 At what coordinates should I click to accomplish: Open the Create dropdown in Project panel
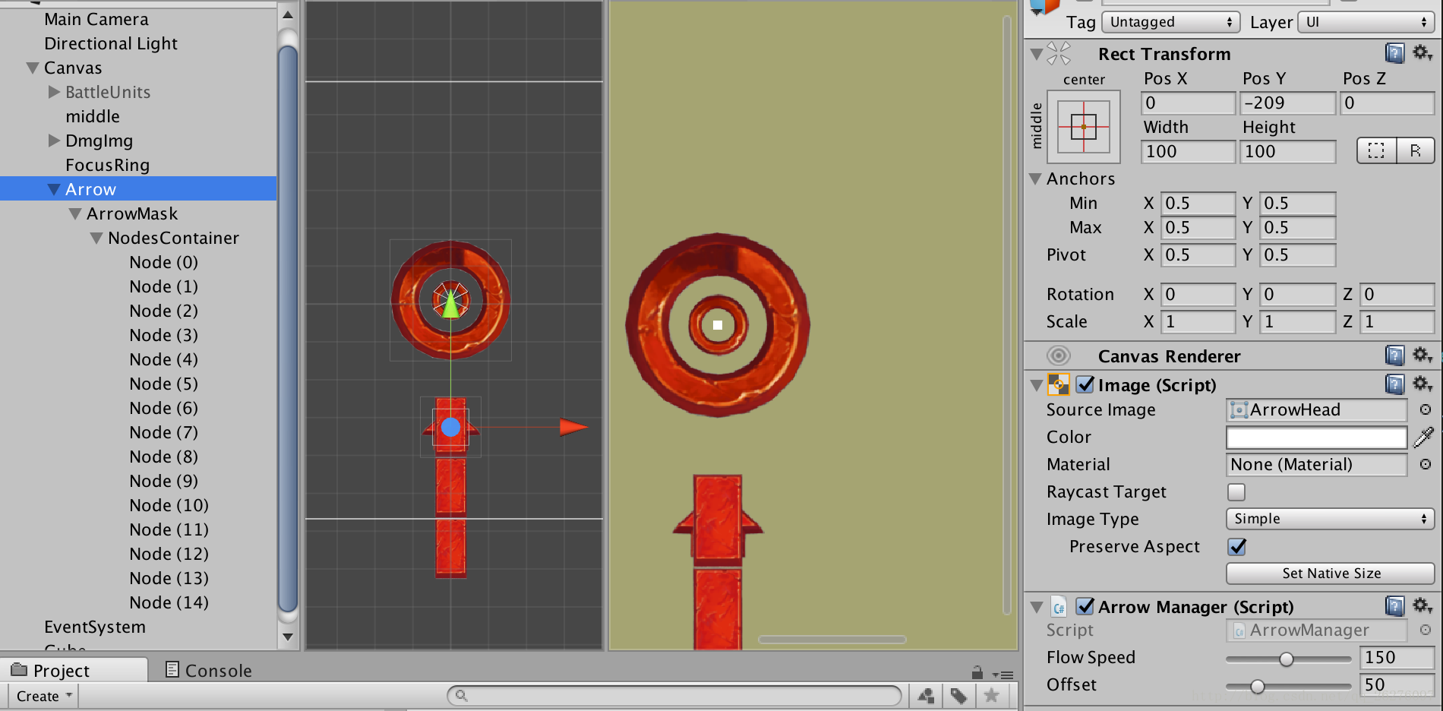[x=43, y=696]
